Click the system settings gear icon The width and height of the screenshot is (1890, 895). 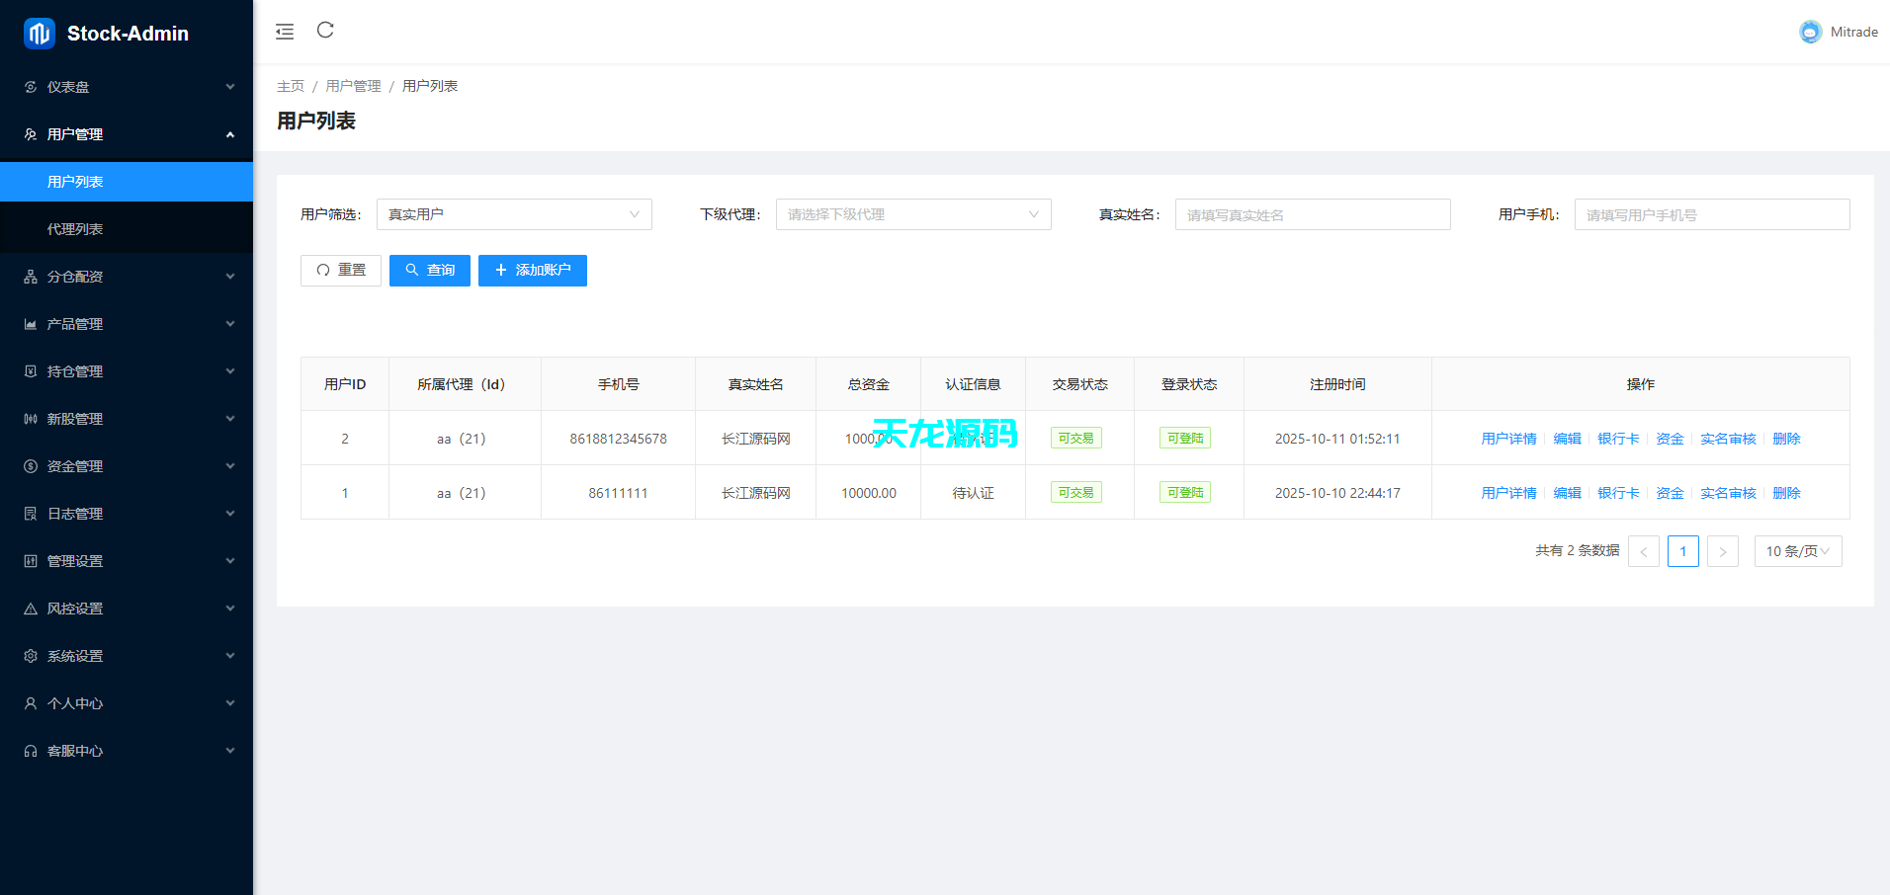(x=31, y=656)
